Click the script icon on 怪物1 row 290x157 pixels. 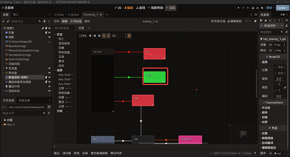coord(46,28)
